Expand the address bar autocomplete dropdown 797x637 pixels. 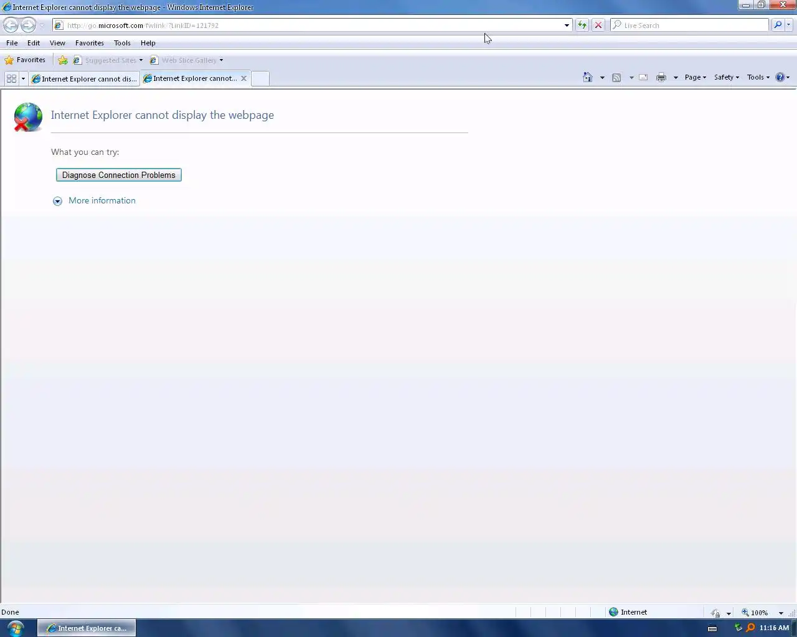tap(567, 26)
